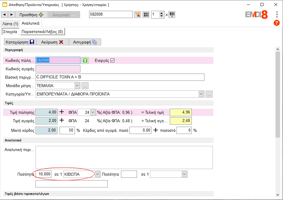Open the red help question icon
The width and height of the screenshot is (283, 200).
click(276, 23)
